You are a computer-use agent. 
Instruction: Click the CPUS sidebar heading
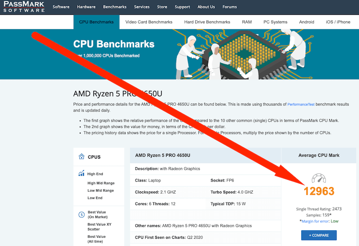94,157
